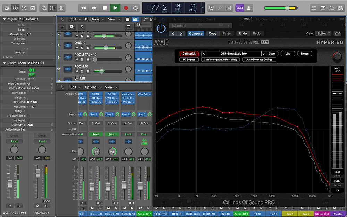Toggle the plugin Link chain icon
347x217 pixels.
[x=337, y=33]
